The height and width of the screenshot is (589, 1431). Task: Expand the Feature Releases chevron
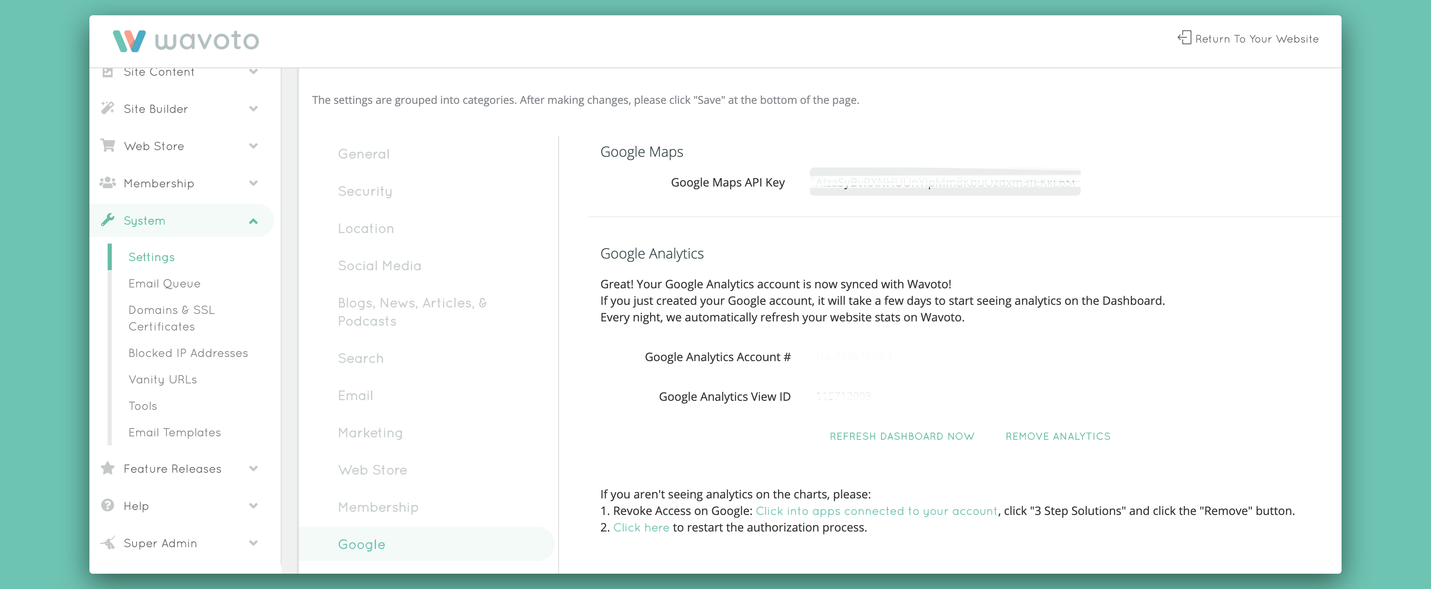click(253, 469)
